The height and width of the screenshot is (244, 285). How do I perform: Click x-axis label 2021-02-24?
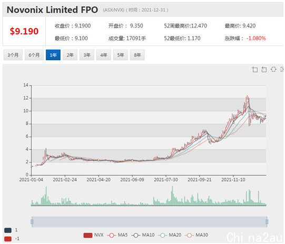(x=65, y=180)
